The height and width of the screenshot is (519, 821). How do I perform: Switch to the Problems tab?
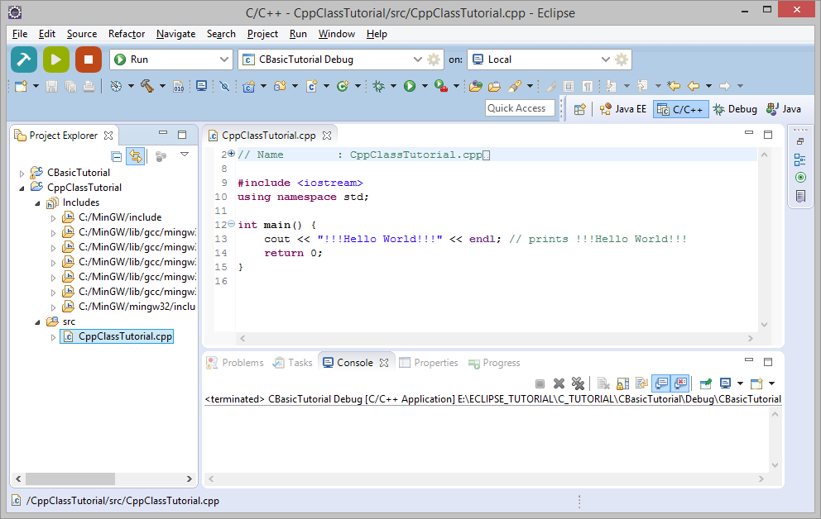click(235, 363)
